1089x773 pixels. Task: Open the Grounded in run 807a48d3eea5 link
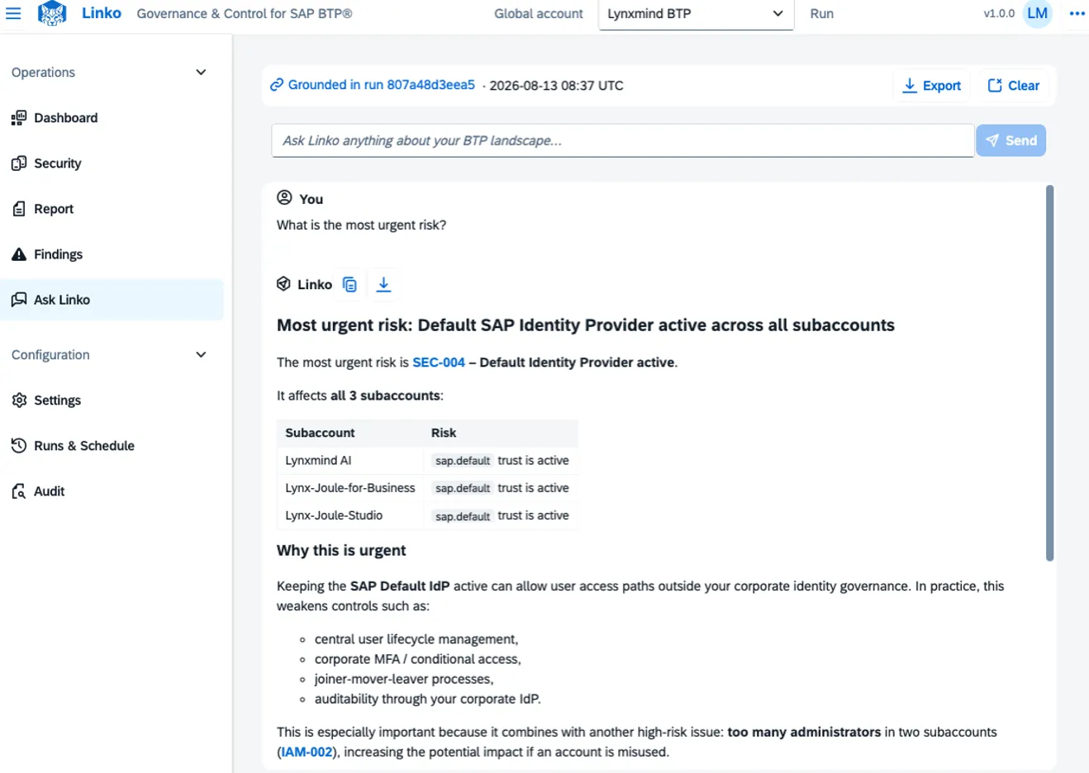point(381,85)
